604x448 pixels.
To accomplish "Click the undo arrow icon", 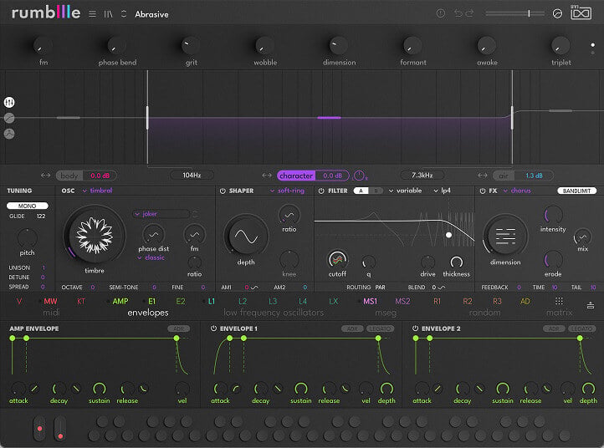I will click(458, 13).
